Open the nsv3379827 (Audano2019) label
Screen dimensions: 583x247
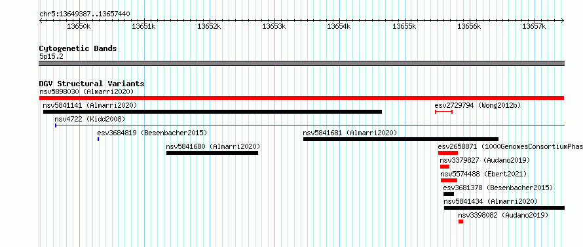[485, 160]
